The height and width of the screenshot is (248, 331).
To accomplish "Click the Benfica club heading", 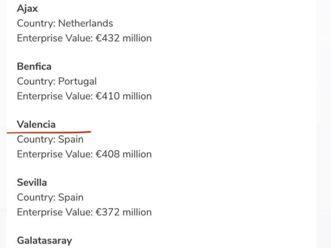I will 34,67.
